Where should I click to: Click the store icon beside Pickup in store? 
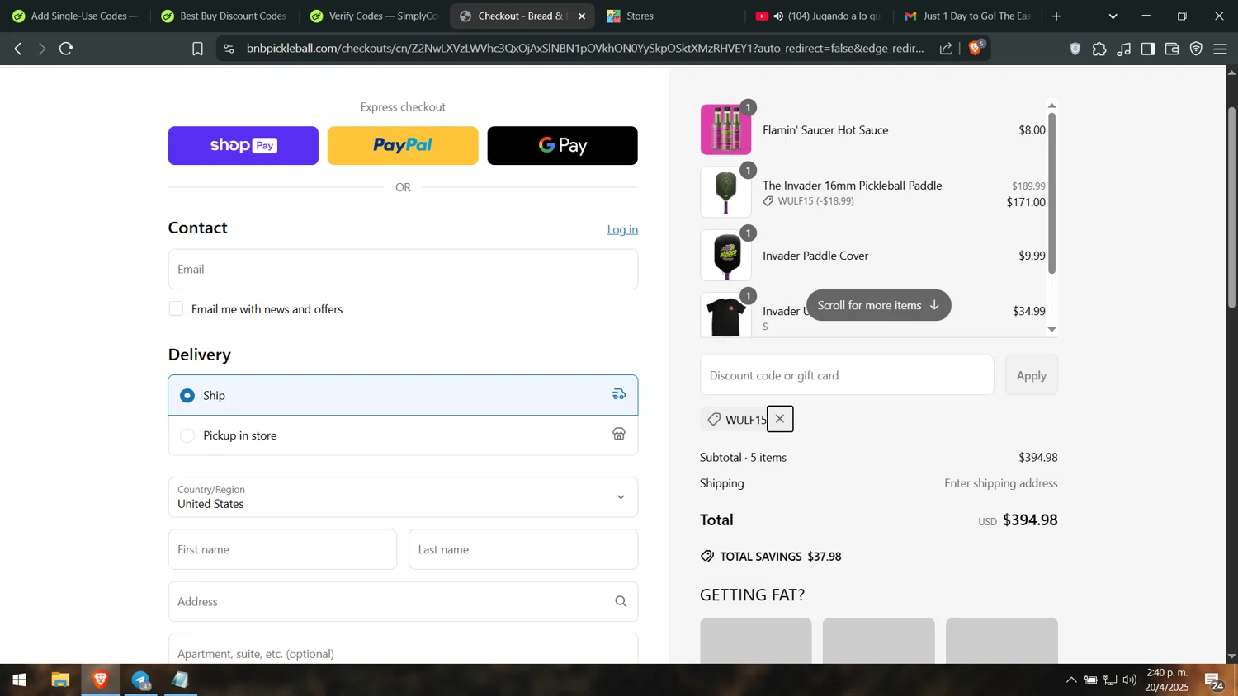tap(619, 435)
